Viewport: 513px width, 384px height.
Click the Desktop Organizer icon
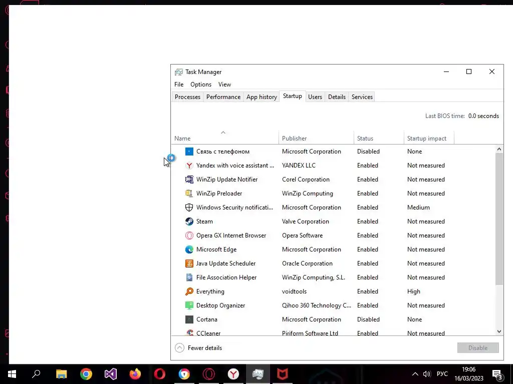point(189,305)
